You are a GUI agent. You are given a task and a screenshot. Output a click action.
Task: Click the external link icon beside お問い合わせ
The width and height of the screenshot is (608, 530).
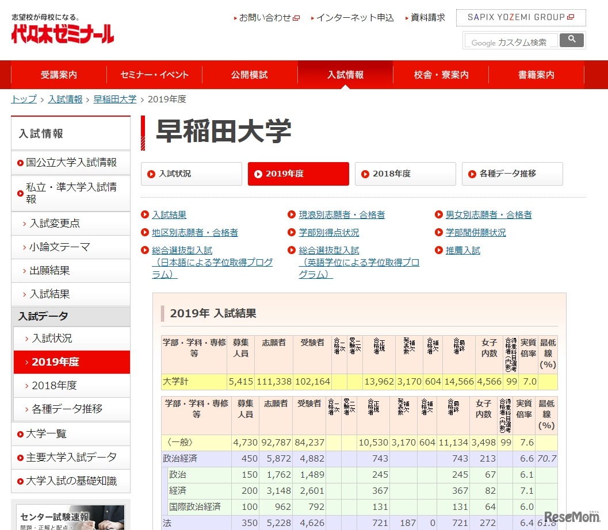click(296, 18)
